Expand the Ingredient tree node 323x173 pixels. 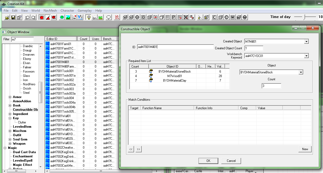(10, 114)
